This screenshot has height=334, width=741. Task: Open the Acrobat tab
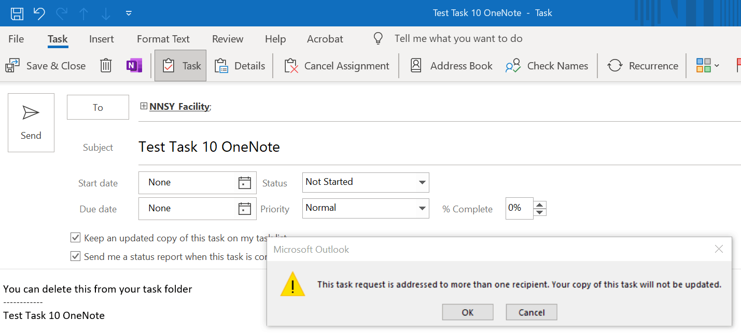pyautogui.click(x=325, y=39)
